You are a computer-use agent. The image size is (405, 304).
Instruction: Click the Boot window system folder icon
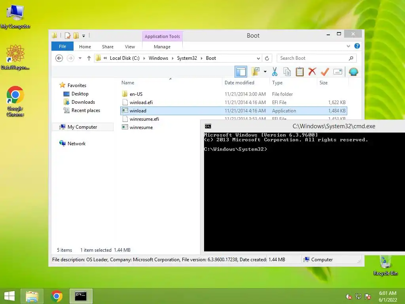55,35
